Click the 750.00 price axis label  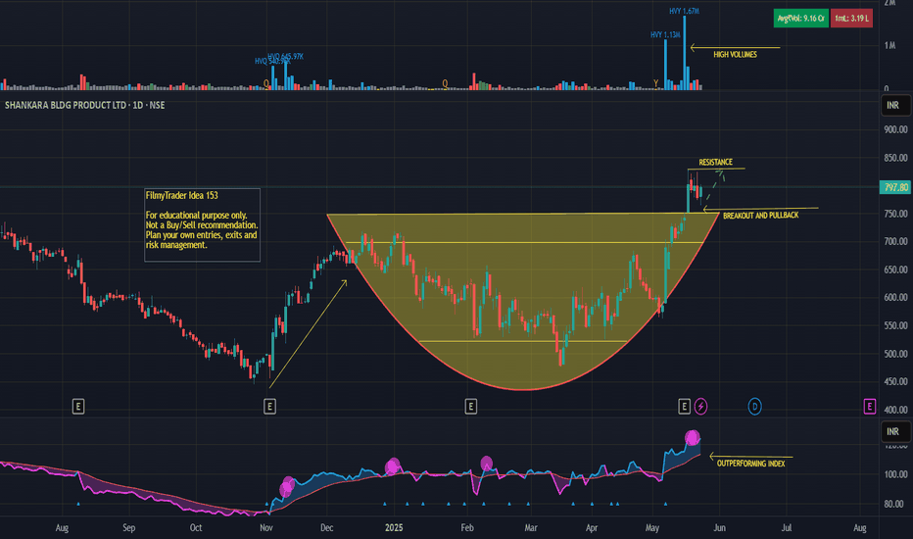coord(895,214)
